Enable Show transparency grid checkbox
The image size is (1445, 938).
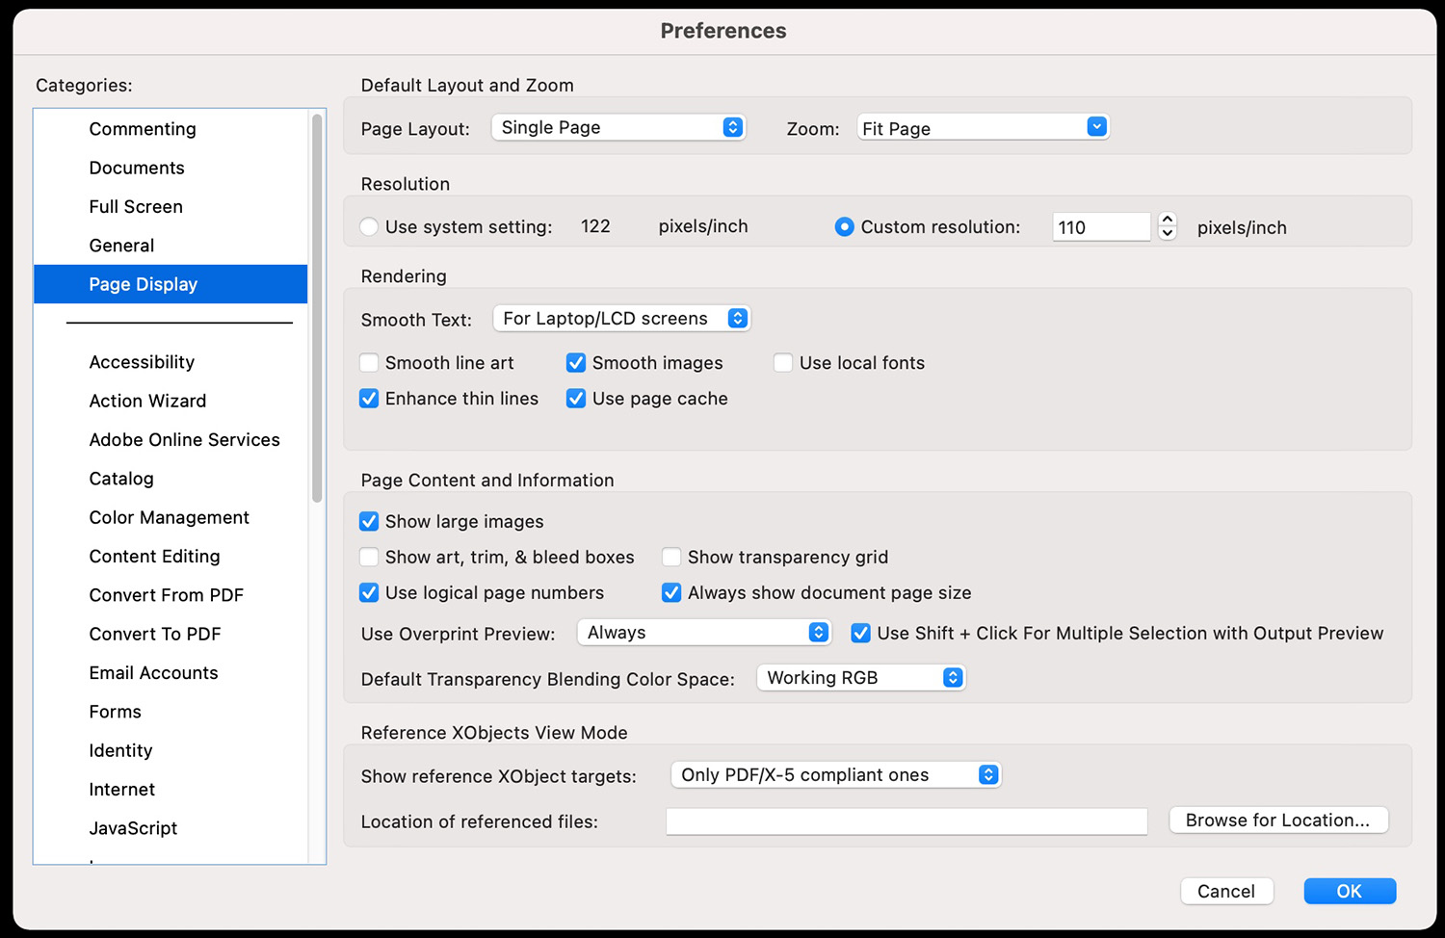pos(671,558)
